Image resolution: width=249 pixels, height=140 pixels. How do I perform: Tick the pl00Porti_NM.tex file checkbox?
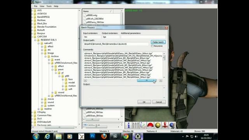point(84,112)
